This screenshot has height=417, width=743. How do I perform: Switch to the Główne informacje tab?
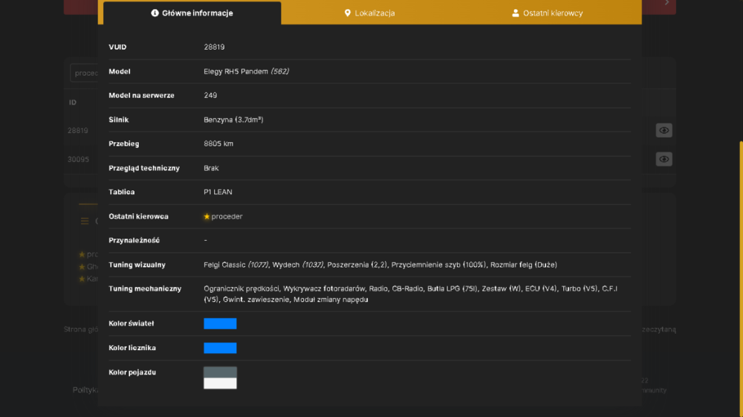pyautogui.click(x=192, y=13)
